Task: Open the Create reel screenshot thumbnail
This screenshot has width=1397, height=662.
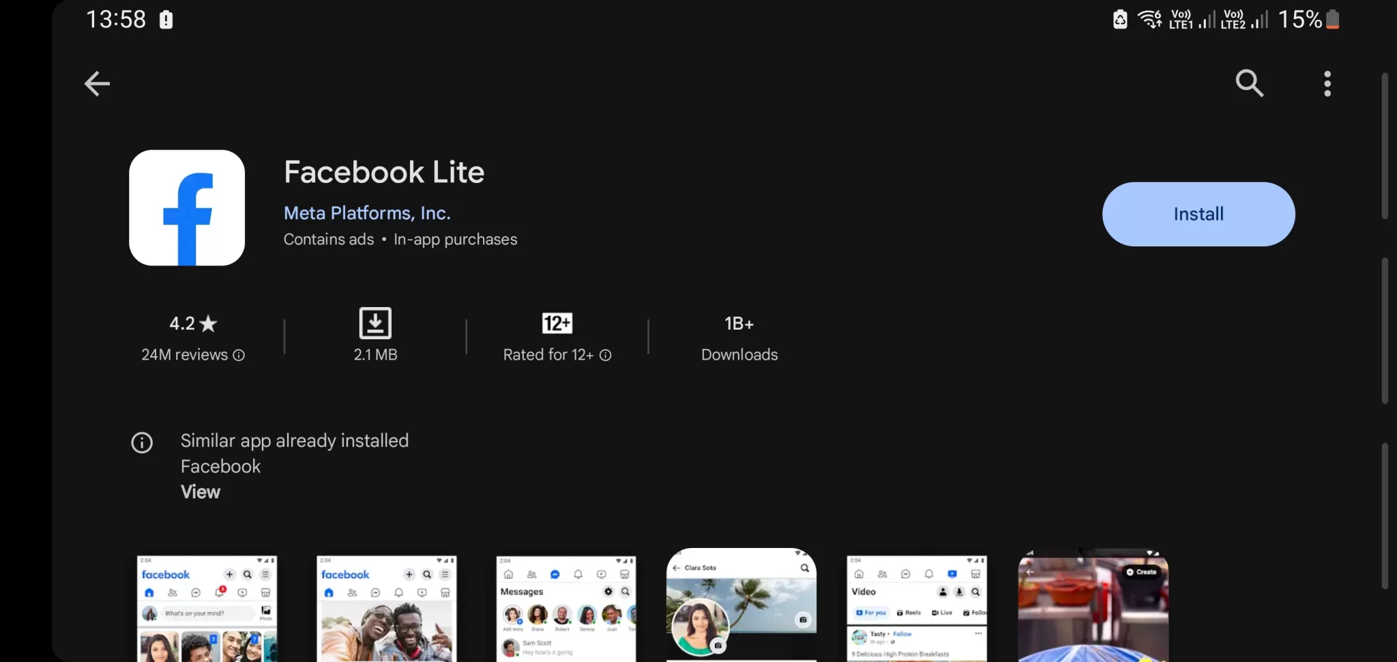Action: tap(1093, 605)
